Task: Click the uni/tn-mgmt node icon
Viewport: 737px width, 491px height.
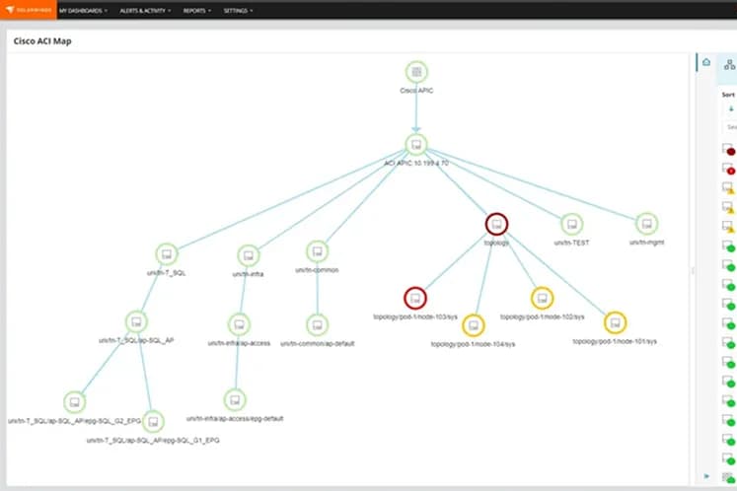Action: coord(647,224)
